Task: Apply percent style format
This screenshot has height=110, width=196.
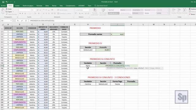Action: click(x=80, y=13)
